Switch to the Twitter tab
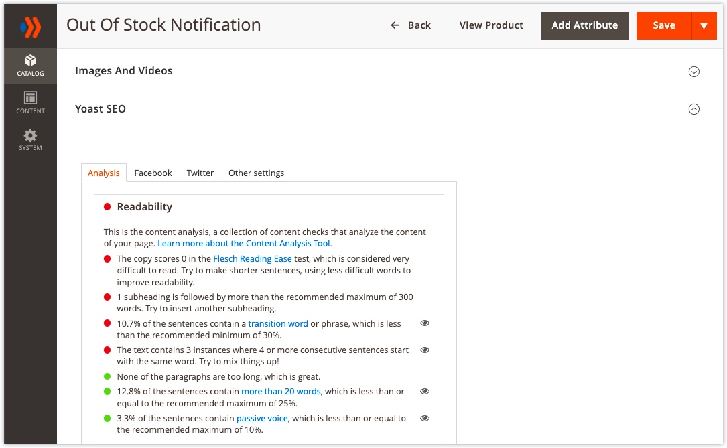The width and height of the screenshot is (727, 448). pyautogui.click(x=200, y=173)
